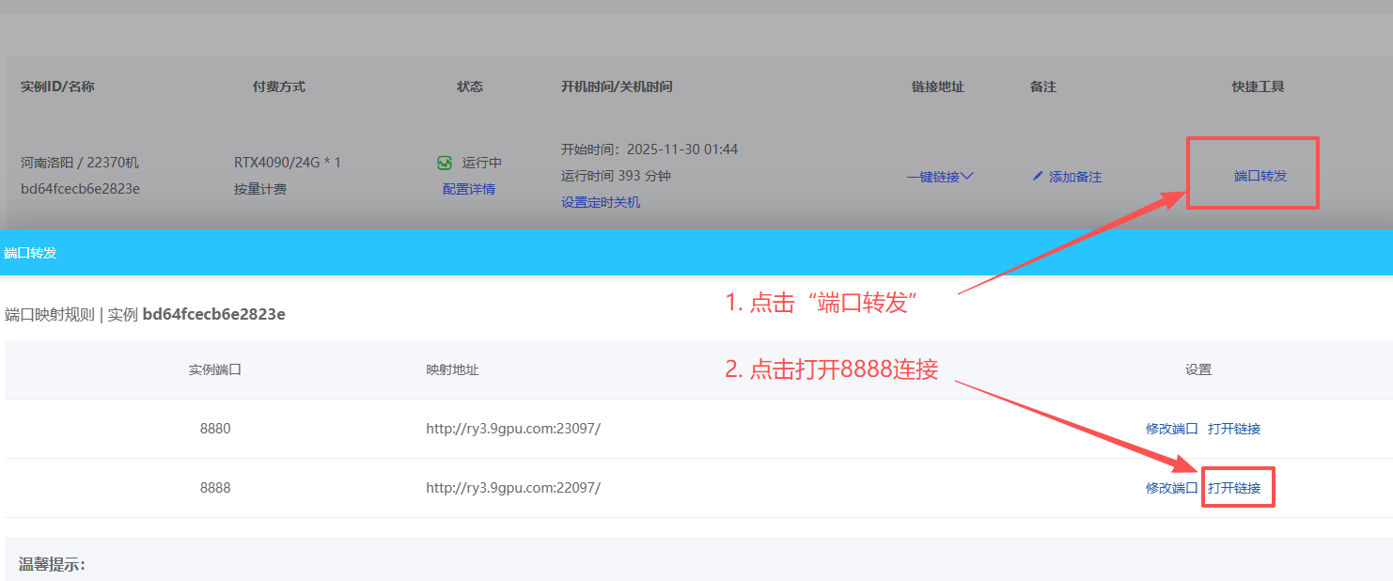Click the pencil icon beside 添加备注

(x=1038, y=176)
